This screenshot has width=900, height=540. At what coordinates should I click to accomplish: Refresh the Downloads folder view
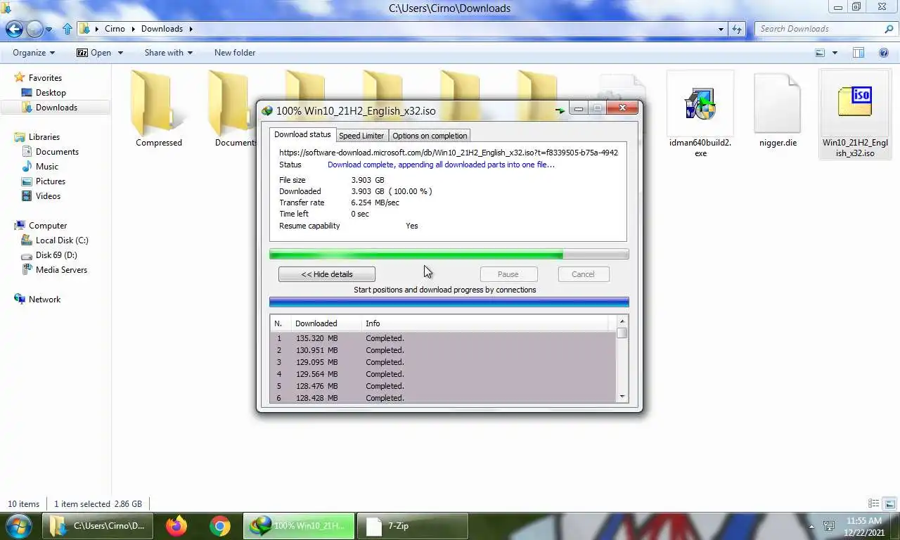[736, 29]
